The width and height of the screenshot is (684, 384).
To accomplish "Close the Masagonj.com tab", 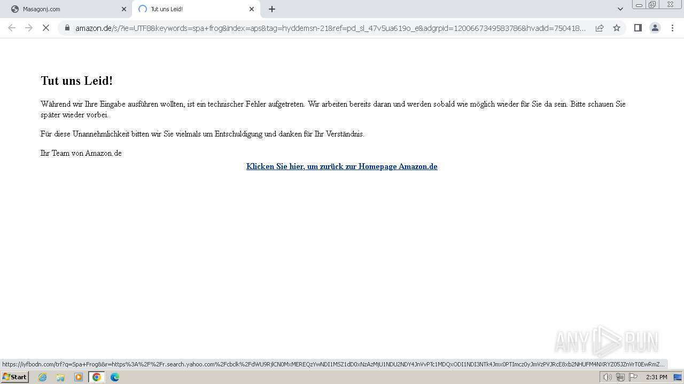I will [x=124, y=9].
